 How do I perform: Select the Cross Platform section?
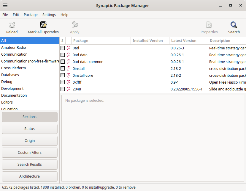(x=30, y=68)
